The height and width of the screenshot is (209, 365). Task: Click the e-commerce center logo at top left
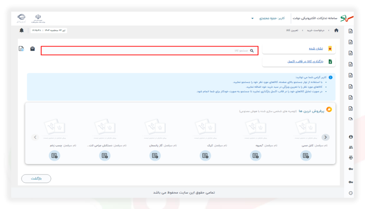click(x=21, y=18)
